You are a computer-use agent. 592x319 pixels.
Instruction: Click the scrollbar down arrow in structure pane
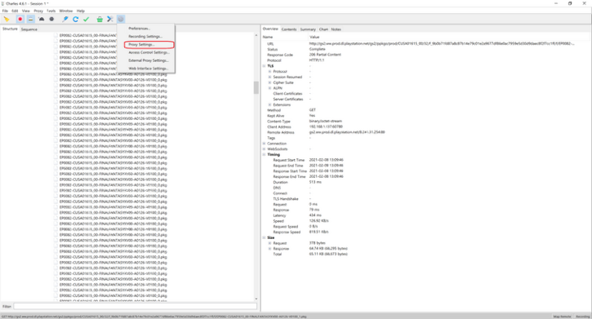(x=256, y=299)
